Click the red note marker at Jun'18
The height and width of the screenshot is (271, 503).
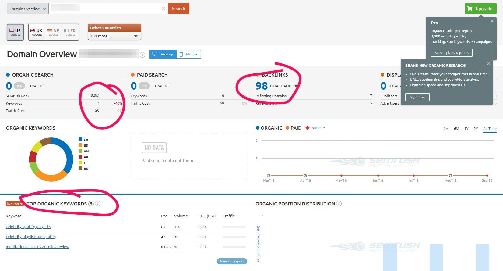tap(378, 176)
